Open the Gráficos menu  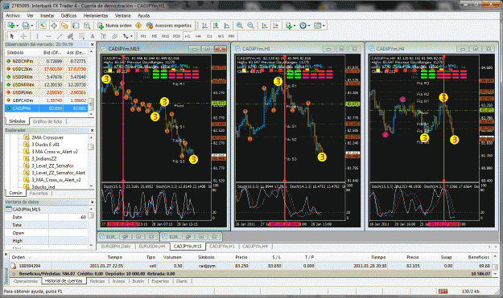(x=68, y=15)
